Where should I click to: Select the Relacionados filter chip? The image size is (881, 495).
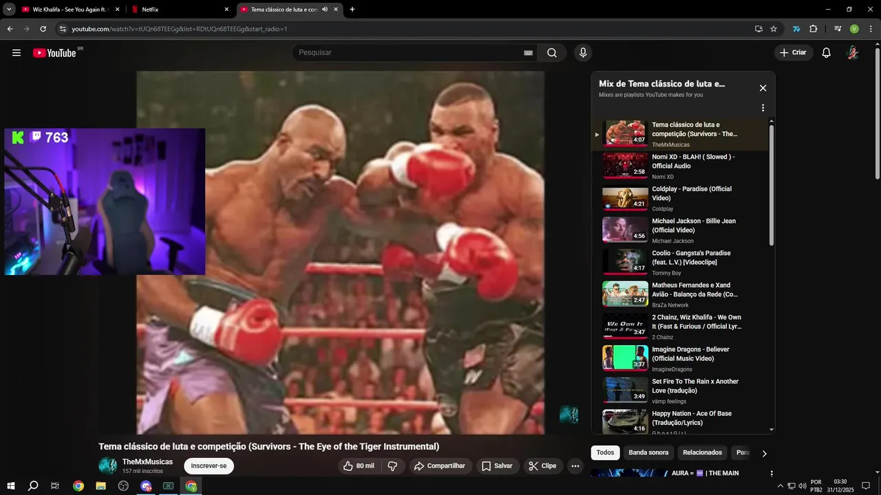click(x=702, y=452)
